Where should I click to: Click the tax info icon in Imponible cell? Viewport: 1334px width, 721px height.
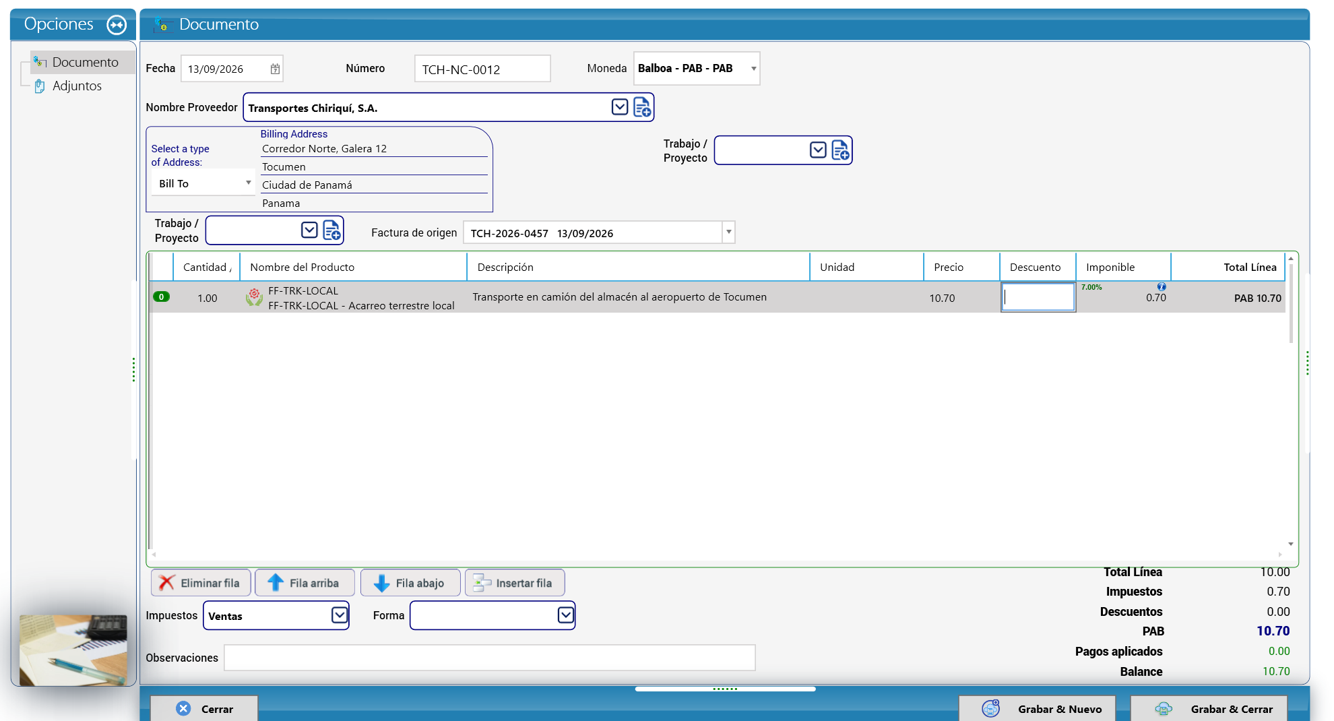coord(1162,286)
